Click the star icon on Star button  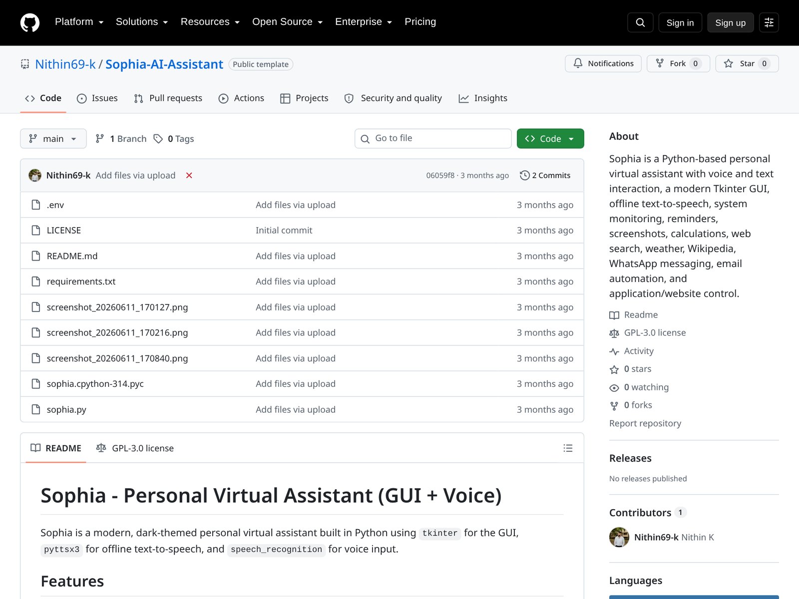point(729,63)
